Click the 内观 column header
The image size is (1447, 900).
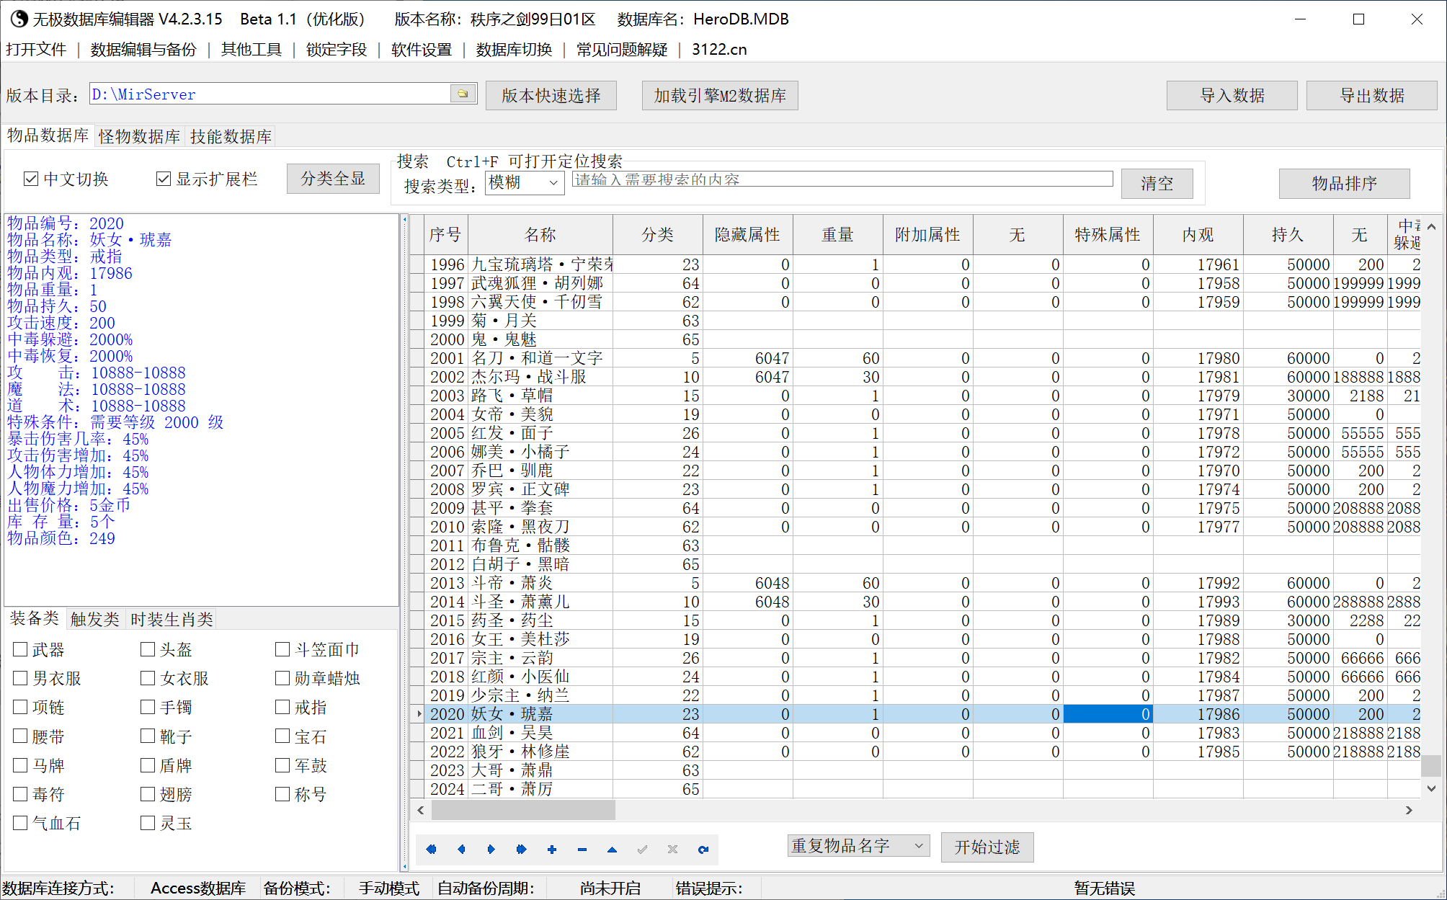1198,234
